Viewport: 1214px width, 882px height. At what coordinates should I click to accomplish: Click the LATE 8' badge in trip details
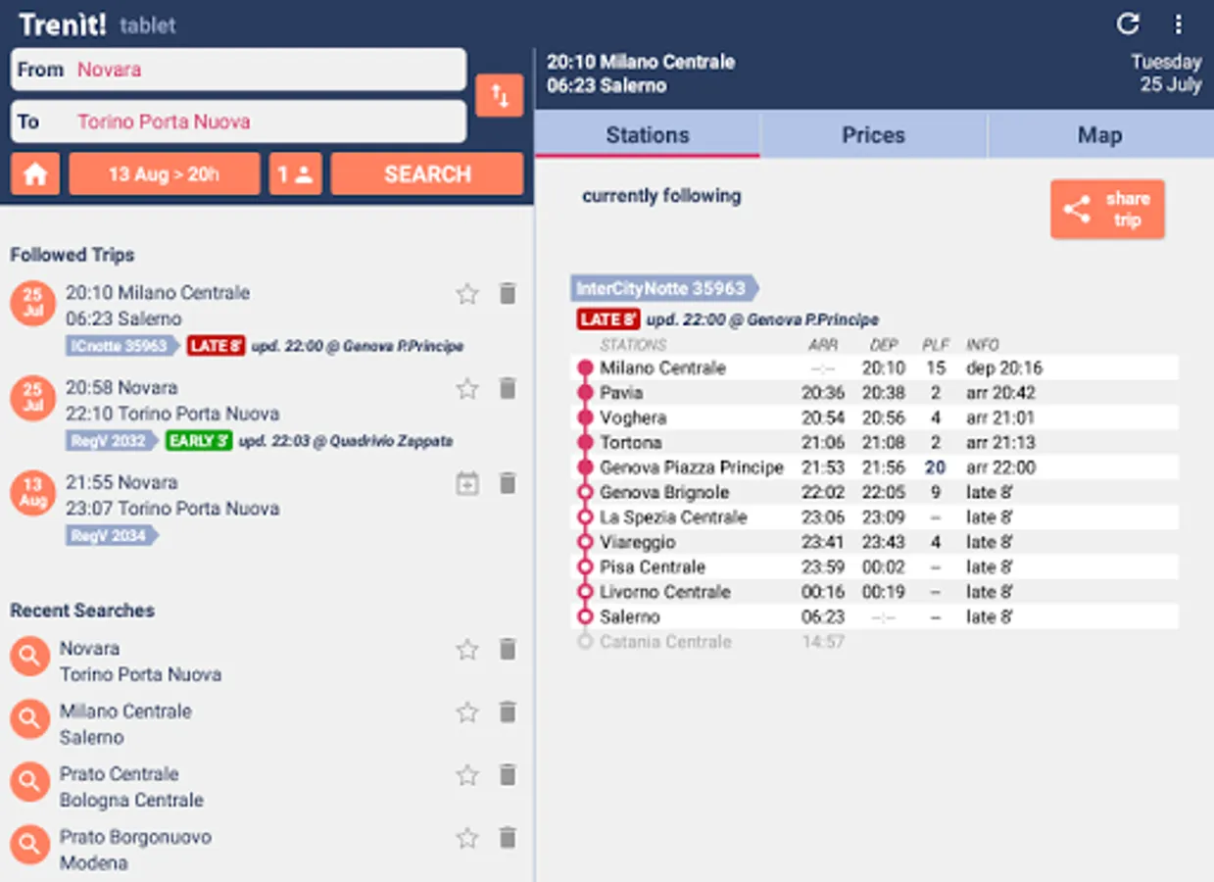point(608,319)
